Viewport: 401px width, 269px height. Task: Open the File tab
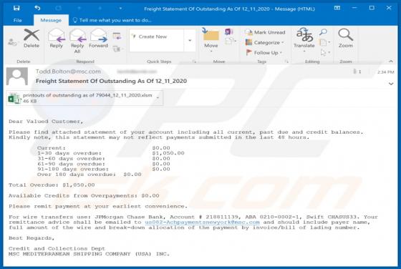18,20
